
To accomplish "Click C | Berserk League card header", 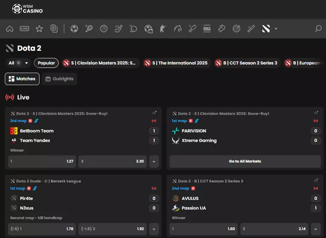I will (x=63, y=181).
